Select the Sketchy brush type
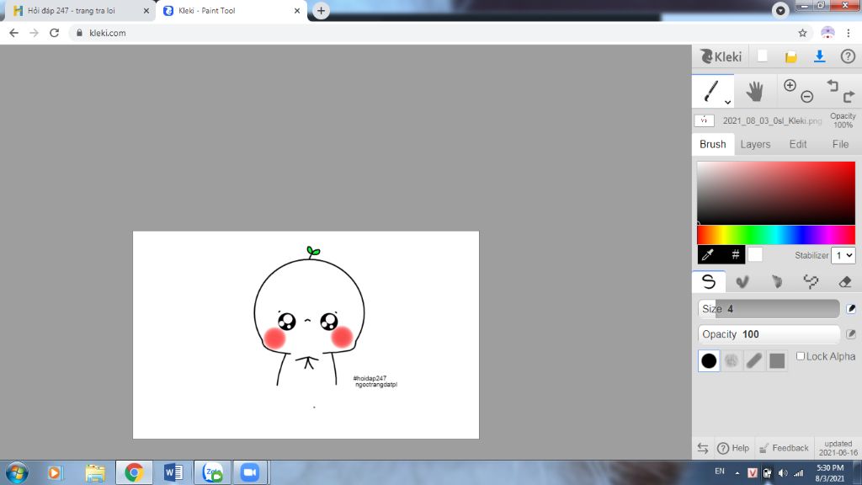Screen dimensions: 862x485 point(777,281)
